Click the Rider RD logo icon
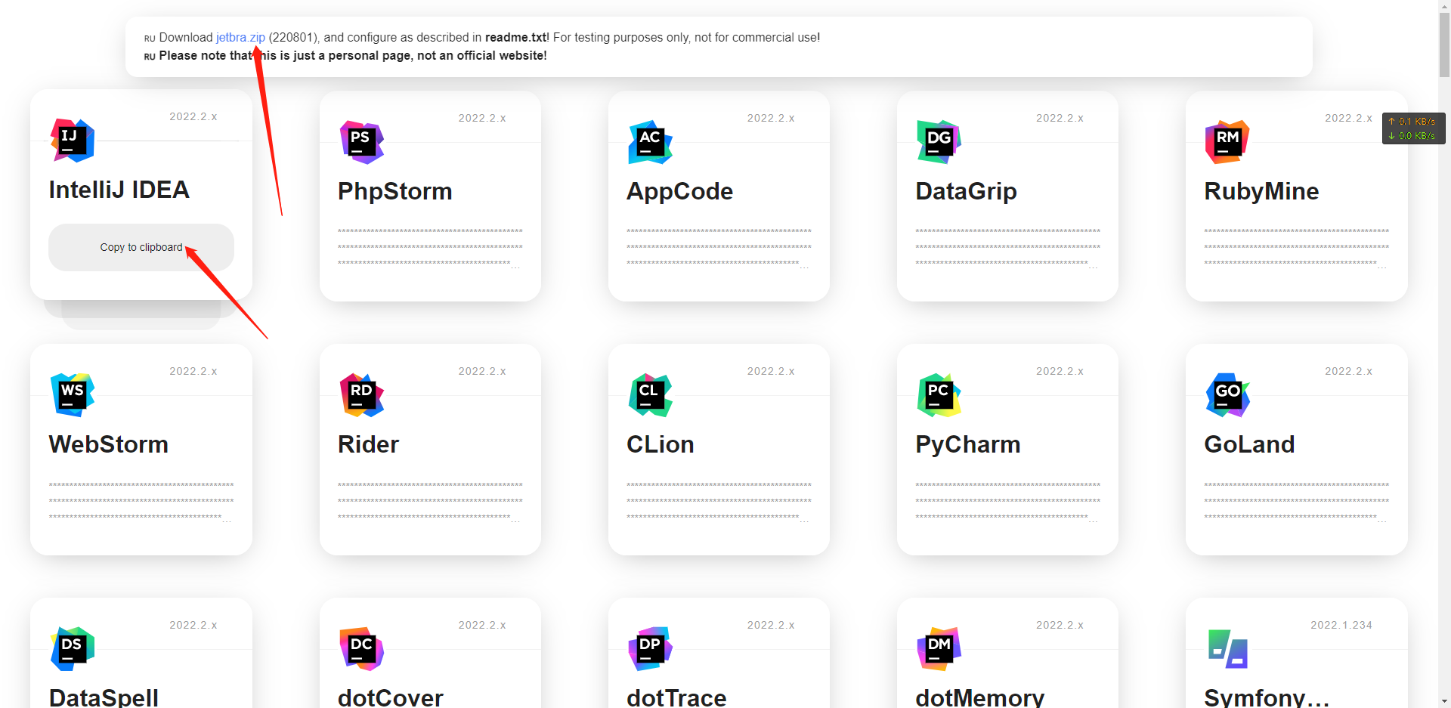Screen dimensions: 1451x708 coord(362,395)
